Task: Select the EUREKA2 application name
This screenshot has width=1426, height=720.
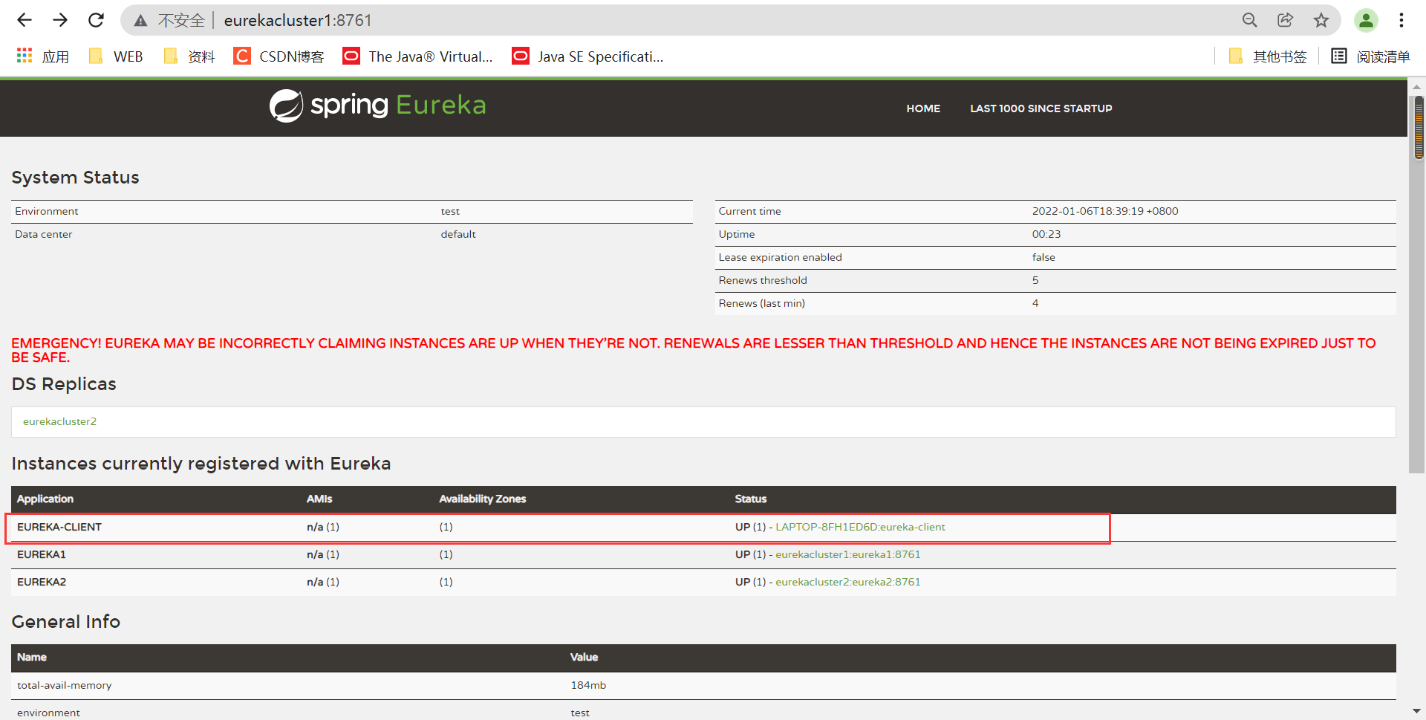Action: click(42, 582)
